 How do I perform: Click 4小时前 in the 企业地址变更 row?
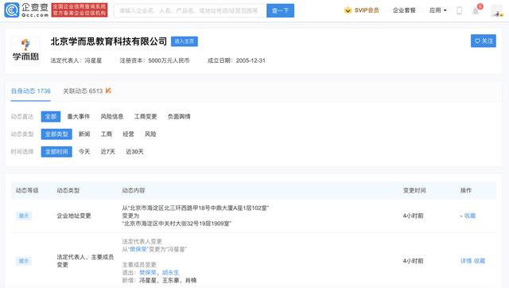coord(414,216)
